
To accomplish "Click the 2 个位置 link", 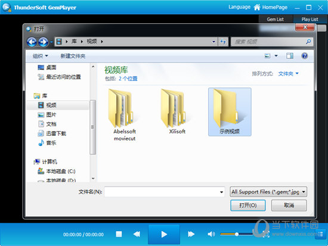I will [128, 79].
